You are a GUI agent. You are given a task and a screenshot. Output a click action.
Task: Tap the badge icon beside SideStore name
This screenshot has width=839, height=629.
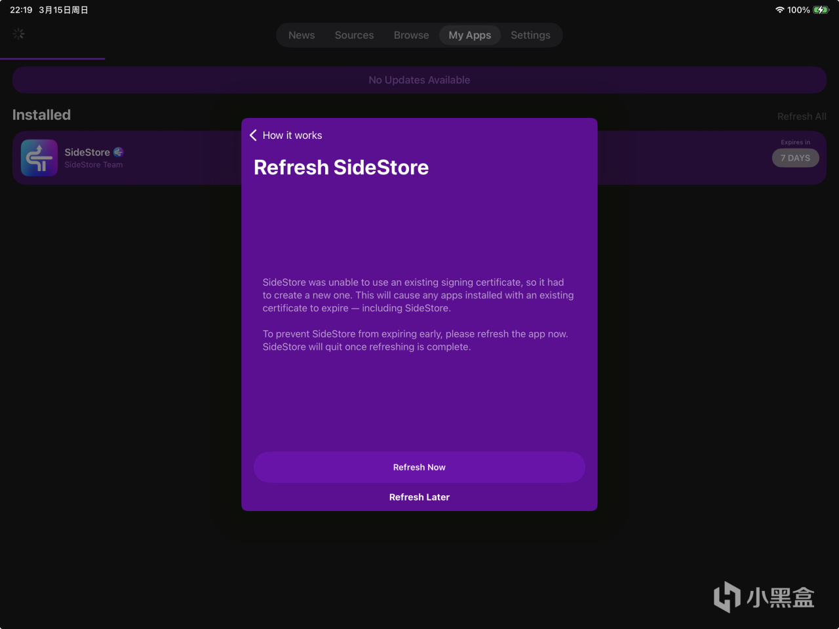click(119, 152)
